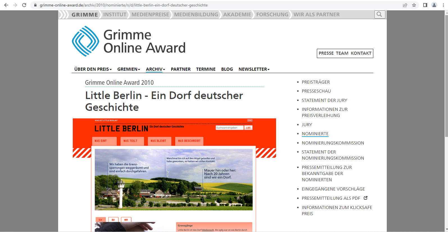Open Presseschau in the sidebar
This screenshot has height=232, width=448.
[316, 91]
